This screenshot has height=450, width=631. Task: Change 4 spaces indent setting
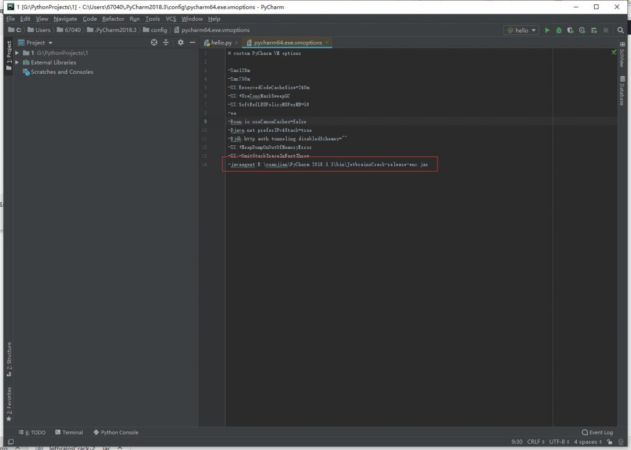click(x=587, y=441)
